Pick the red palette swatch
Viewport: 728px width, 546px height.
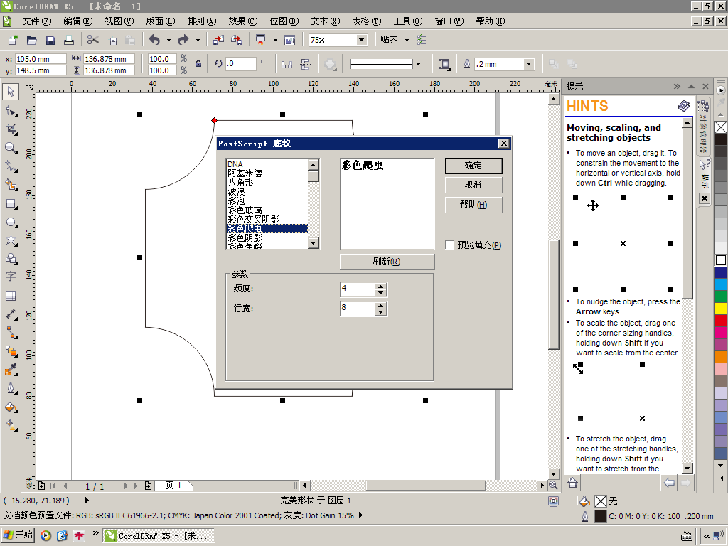pos(721,321)
